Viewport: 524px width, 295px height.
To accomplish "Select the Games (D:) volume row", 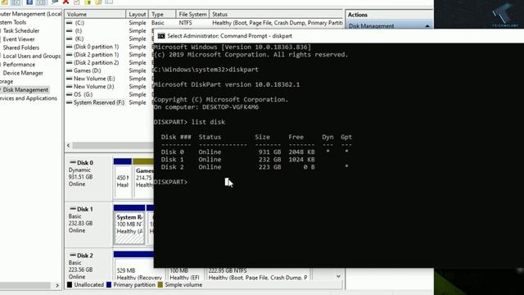I will point(88,70).
